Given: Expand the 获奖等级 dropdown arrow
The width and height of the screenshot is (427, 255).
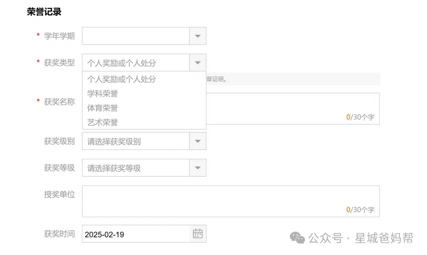Looking at the screenshot, I should pyautogui.click(x=198, y=168).
